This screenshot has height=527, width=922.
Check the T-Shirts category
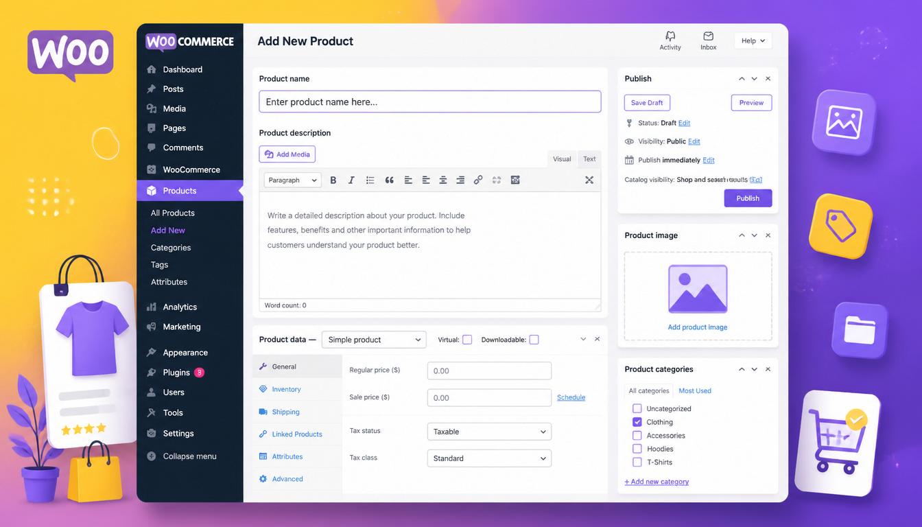click(x=637, y=462)
